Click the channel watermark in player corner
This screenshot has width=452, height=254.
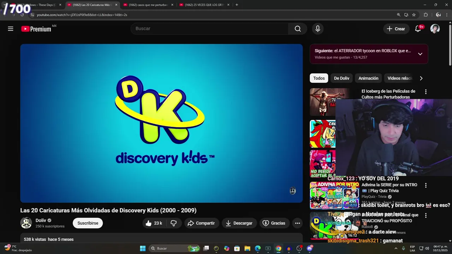[x=293, y=191]
